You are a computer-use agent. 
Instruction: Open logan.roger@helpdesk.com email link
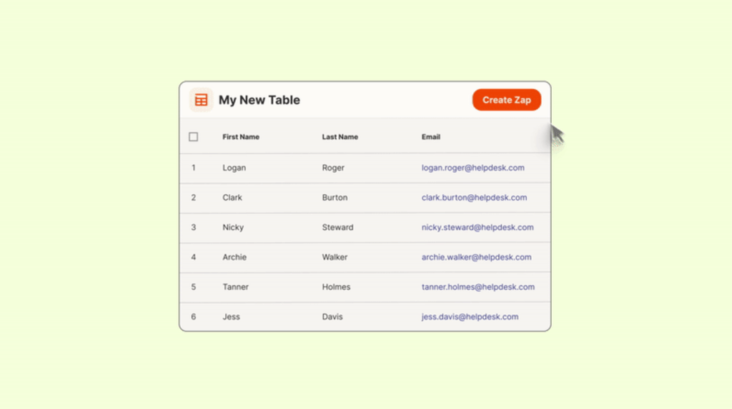pyautogui.click(x=473, y=168)
